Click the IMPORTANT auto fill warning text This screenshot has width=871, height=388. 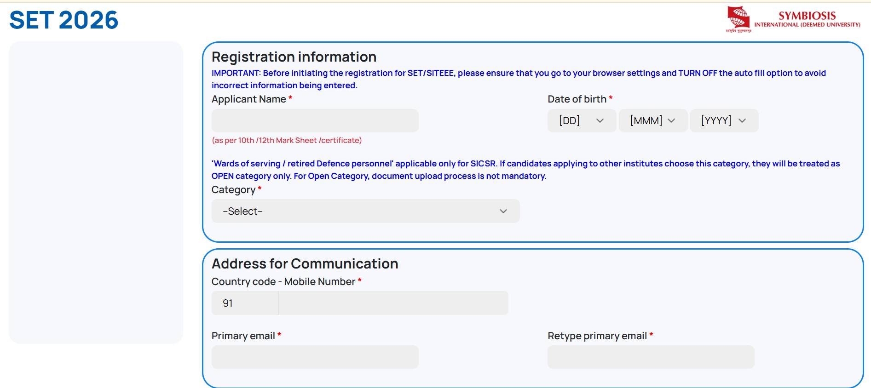(x=519, y=79)
